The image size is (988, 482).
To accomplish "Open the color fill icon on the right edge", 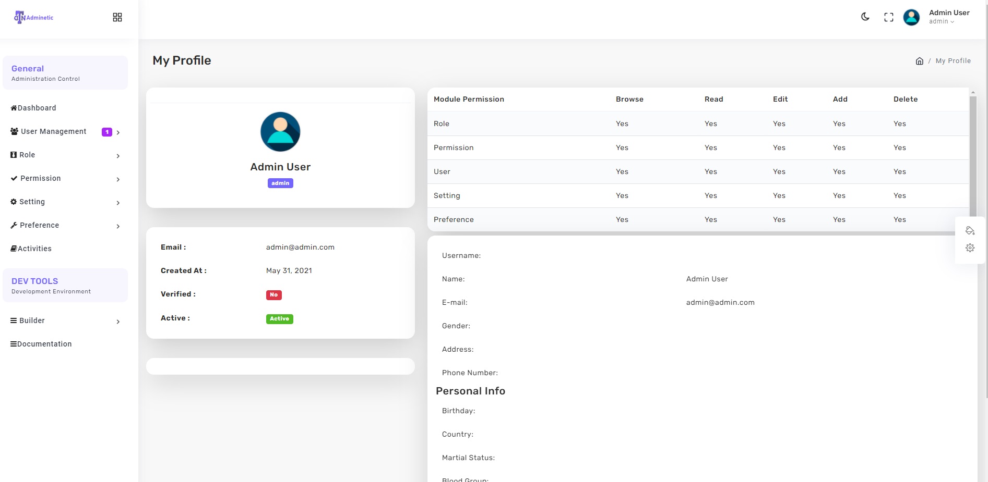I will pyautogui.click(x=970, y=230).
